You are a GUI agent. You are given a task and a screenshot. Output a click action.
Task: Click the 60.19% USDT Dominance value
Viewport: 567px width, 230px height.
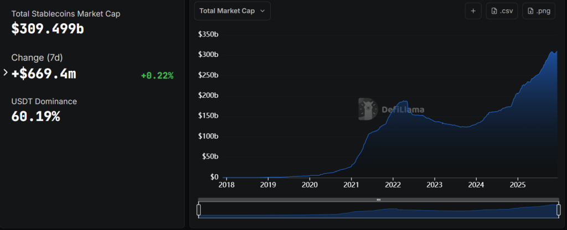[36, 116]
